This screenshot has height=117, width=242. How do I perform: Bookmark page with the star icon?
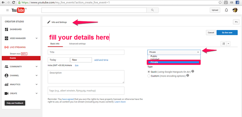click(x=220, y=2)
